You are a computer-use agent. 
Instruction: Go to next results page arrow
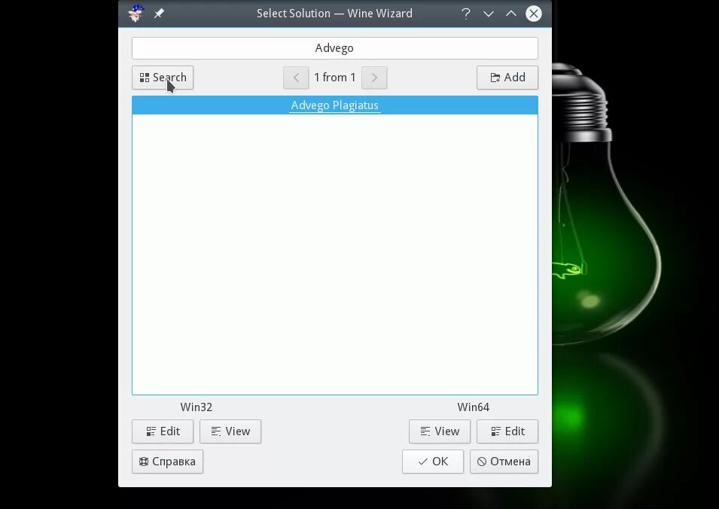pos(374,78)
